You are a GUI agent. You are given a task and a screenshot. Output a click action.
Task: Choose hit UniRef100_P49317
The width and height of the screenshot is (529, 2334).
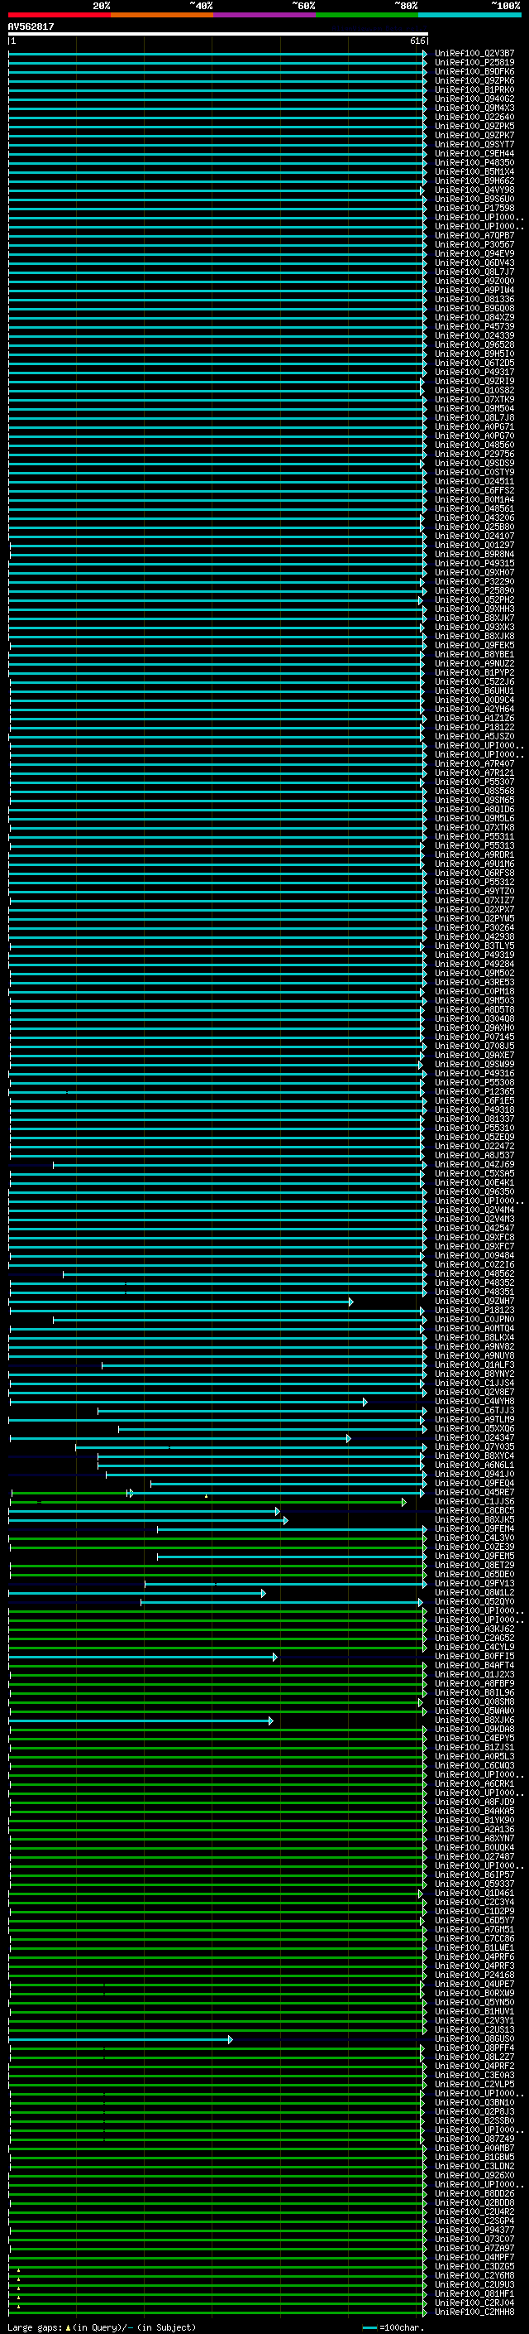point(474,373)
